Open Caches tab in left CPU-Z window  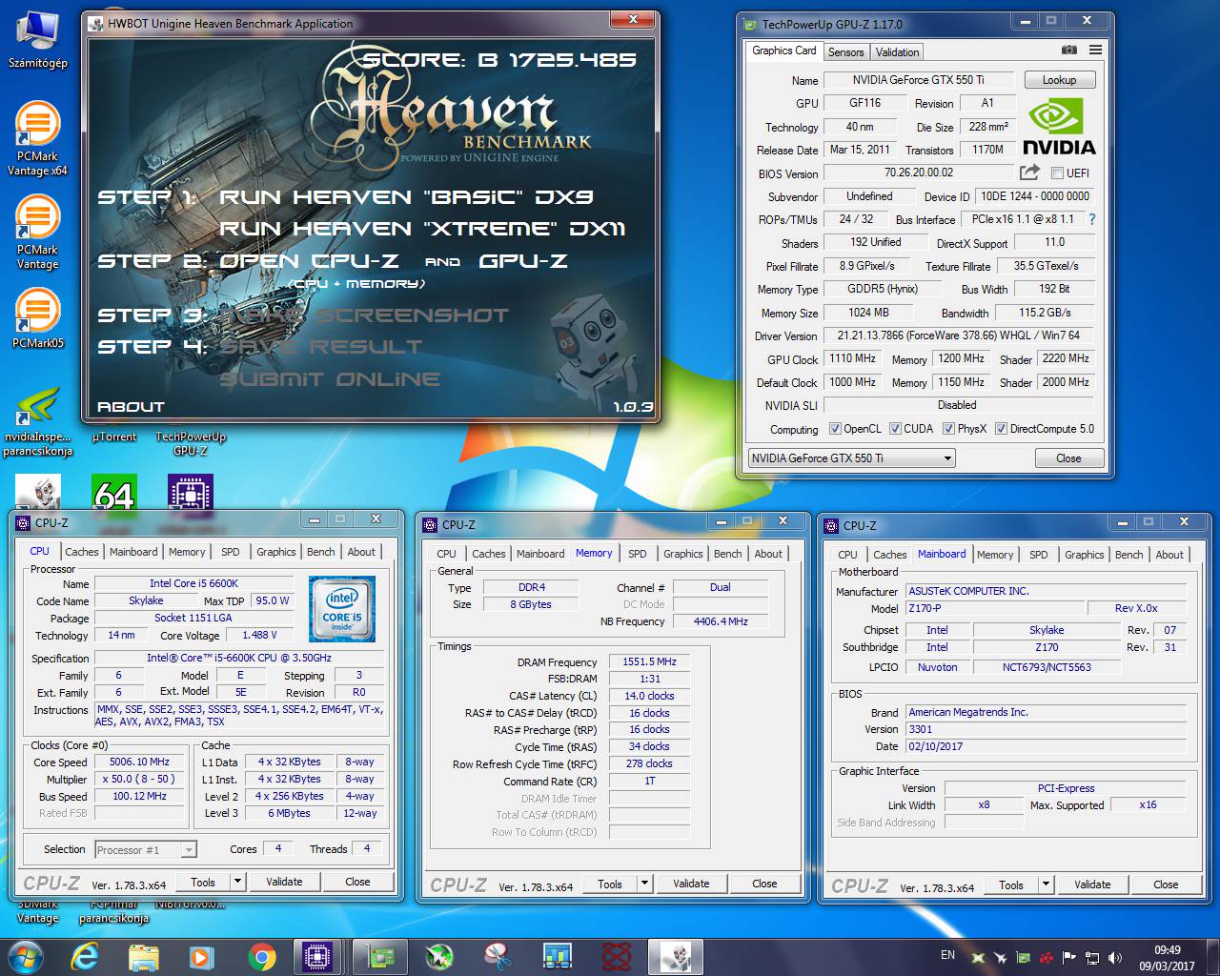(82, 552)
